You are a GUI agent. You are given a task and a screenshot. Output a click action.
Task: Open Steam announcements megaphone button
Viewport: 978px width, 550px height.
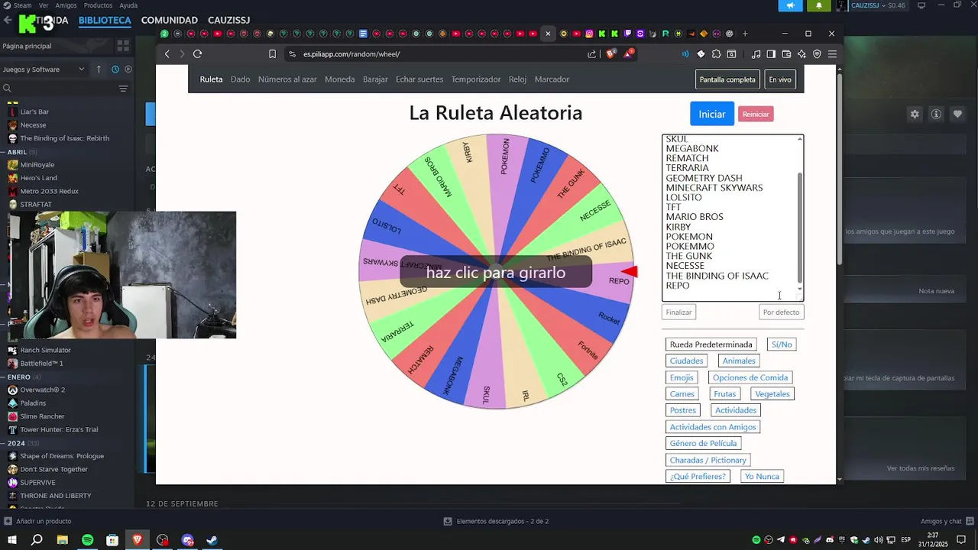791,5
